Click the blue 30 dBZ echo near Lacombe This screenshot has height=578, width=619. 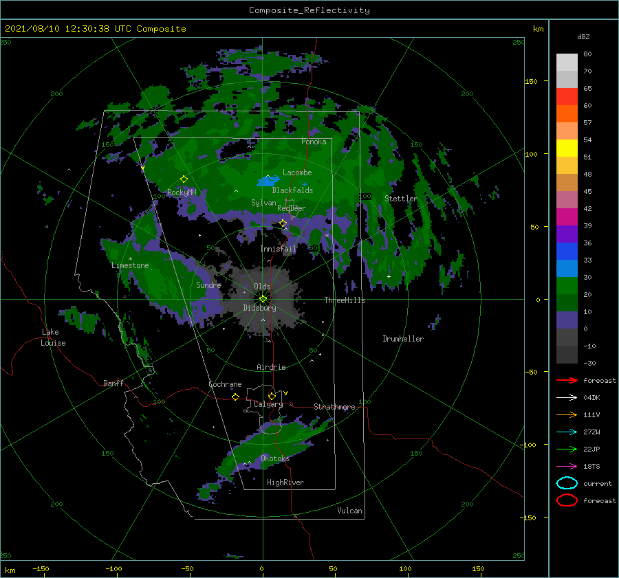[x=268, y=181]
